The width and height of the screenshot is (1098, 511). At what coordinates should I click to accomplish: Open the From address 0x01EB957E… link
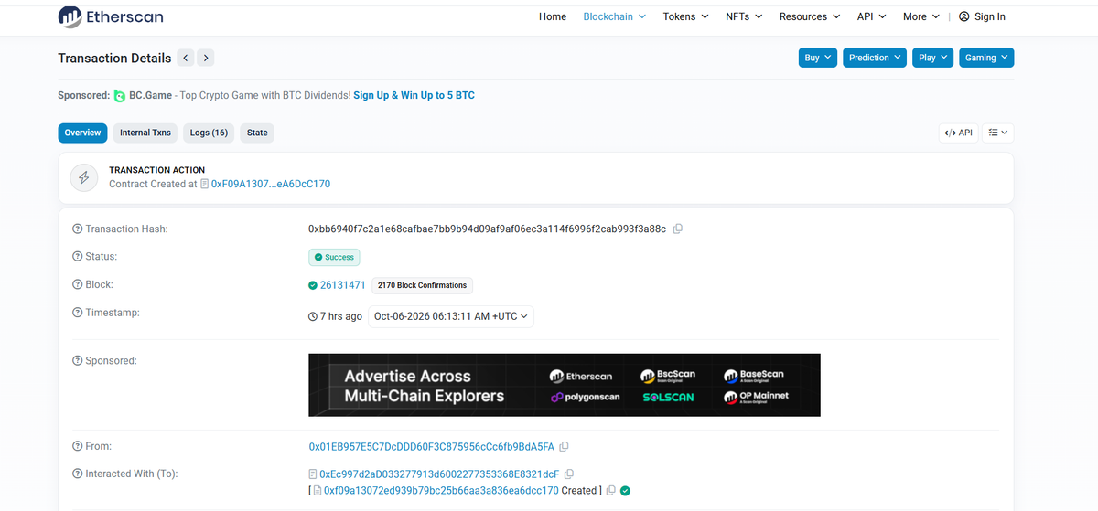(432, 447)
